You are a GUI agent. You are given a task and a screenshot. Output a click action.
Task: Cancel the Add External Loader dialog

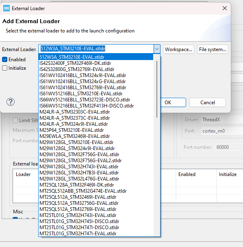coord(208,103)
